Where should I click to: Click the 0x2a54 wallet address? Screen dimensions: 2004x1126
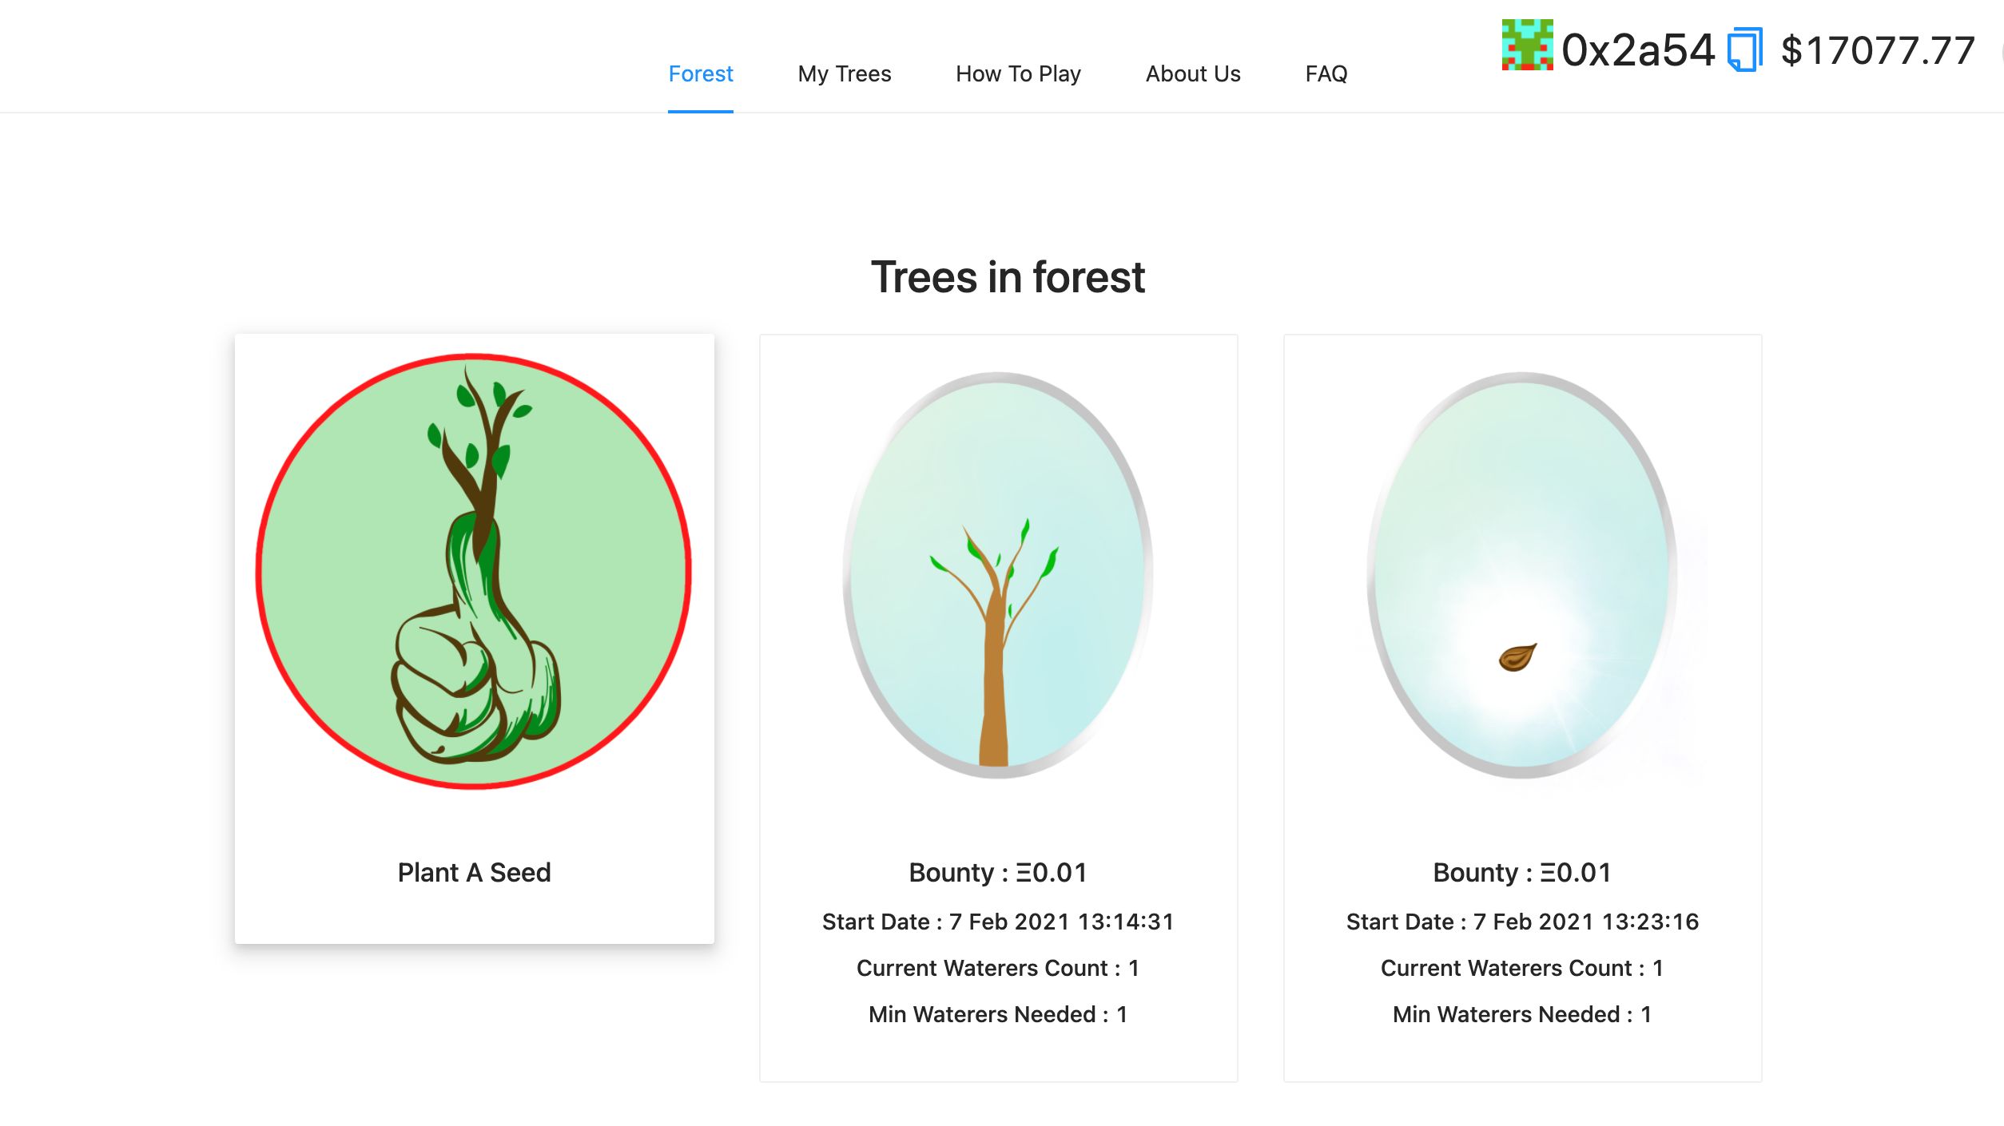click(1638, 50)
